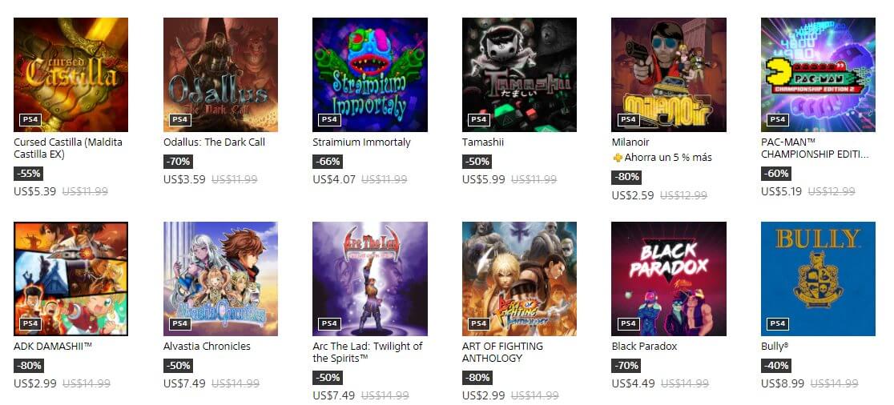Click the PS4 badge on Arc The Lad cover
The width and height of the screenshot is (894, 405).
[329, 324]
